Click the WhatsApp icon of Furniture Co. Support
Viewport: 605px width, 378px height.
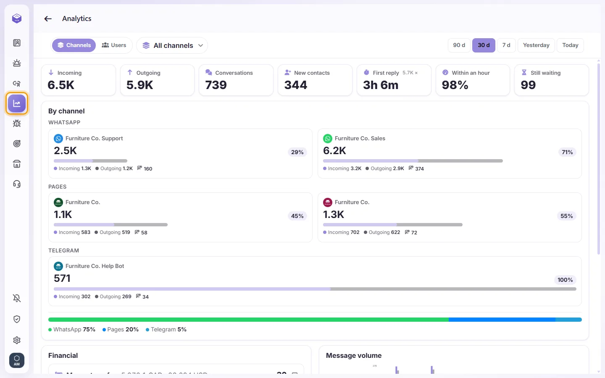[x=58, y=139]
